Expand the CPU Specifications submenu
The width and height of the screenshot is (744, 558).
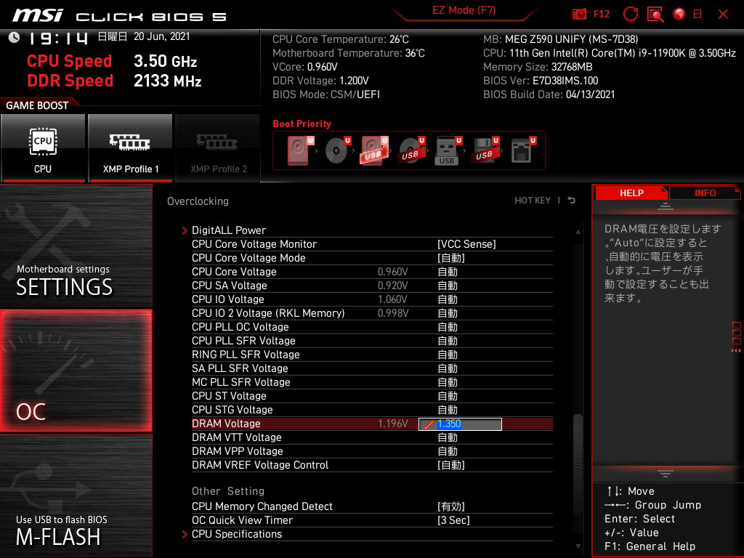click(x=236, y=534)
